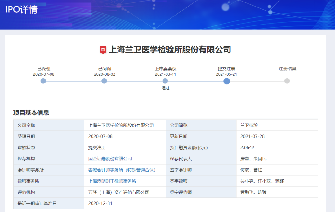Open the 容诚会计师事务所 link
Viewport: 335px width, 212px height.
click(122, 170)
